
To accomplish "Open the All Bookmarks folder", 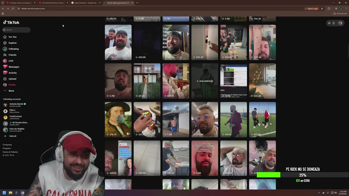I will [340, 13].
